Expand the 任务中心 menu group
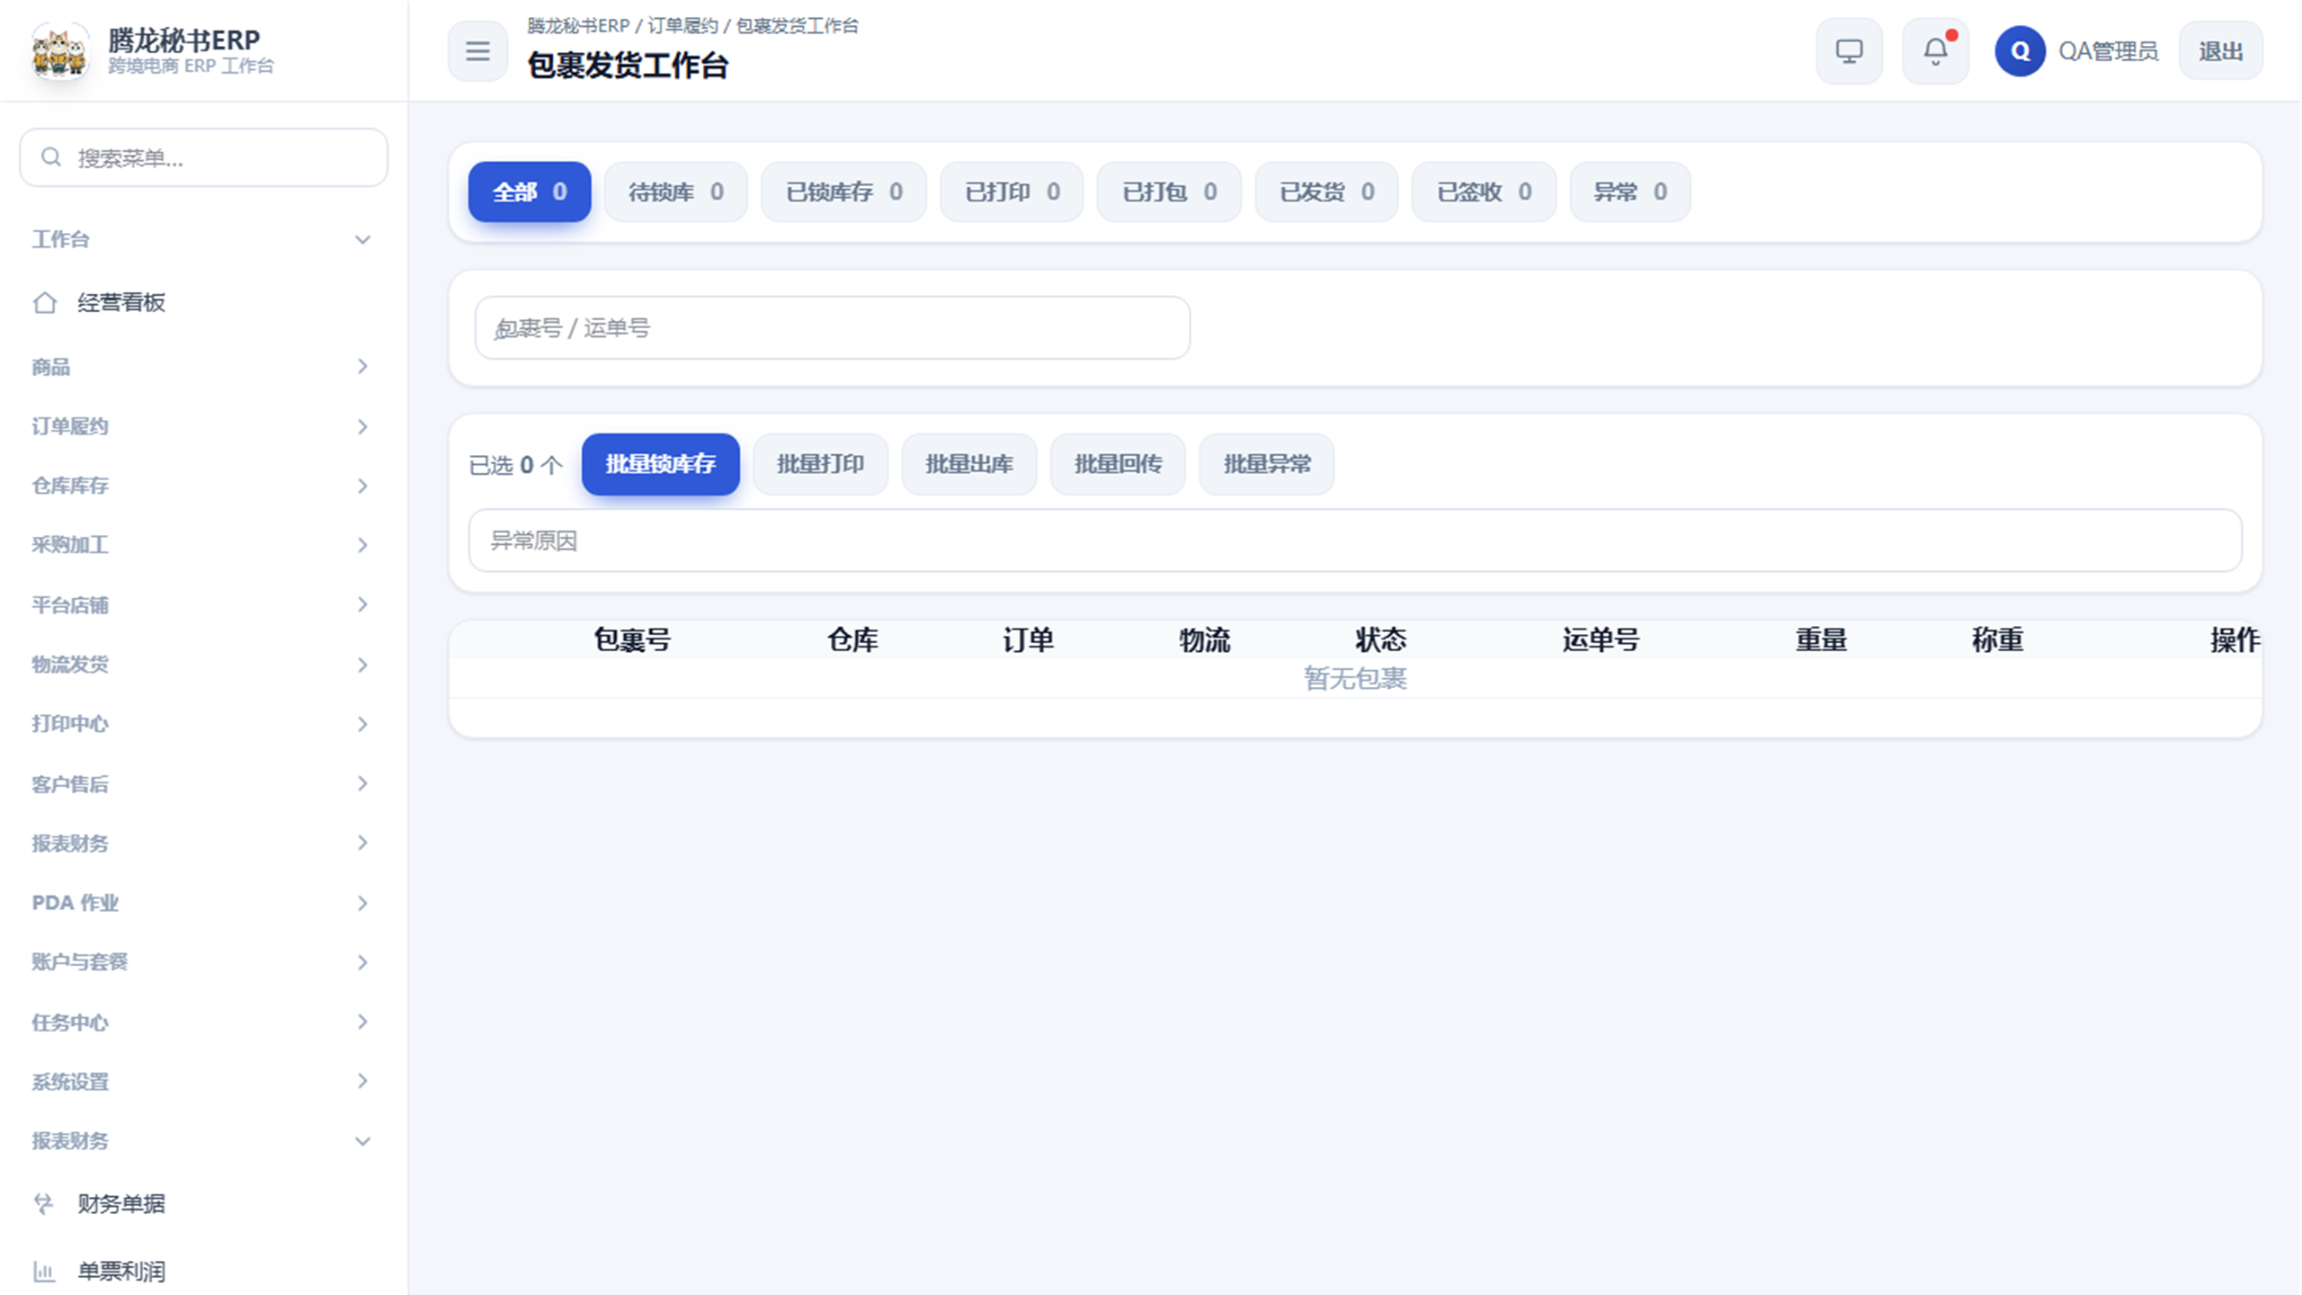This screenshot has height=1295, width=2302. tap(203, 1022)
